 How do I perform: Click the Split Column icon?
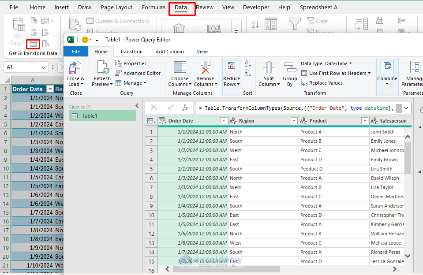269,67
